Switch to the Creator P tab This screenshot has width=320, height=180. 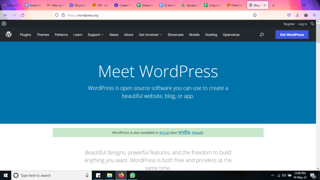coord(123,5)
